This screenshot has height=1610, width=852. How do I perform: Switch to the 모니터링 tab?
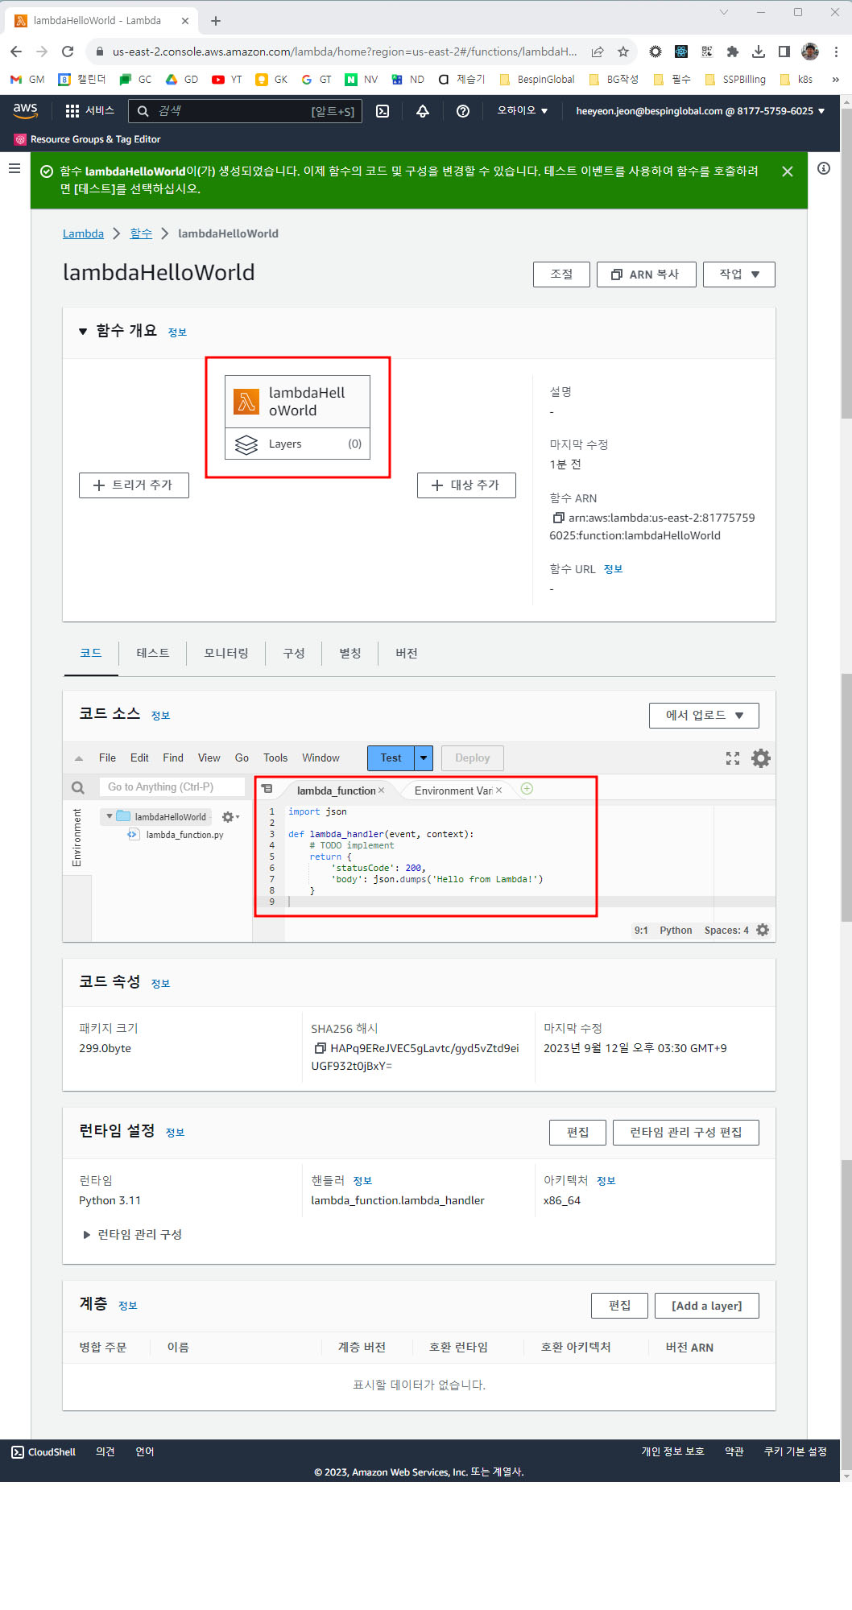pyautogui.click(x=226, y=653)
